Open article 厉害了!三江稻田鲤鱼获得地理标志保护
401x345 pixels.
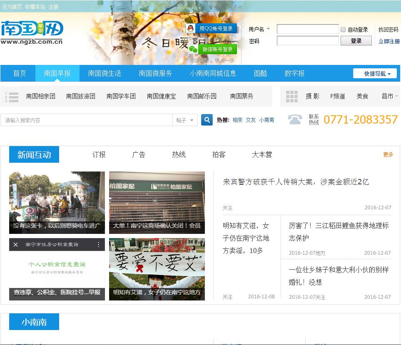pyautogui.click(x=339, y=232)
